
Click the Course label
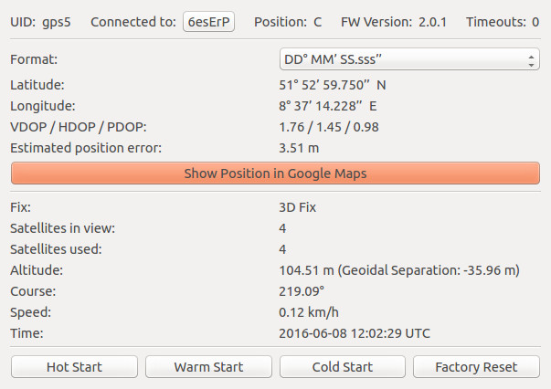click(33, 291)
